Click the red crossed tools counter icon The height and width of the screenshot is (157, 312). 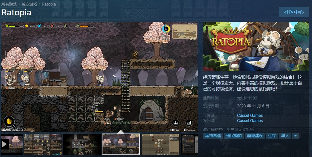52,26
